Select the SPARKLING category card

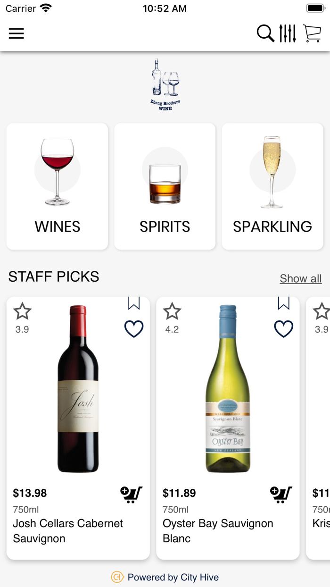click(272, 186)
